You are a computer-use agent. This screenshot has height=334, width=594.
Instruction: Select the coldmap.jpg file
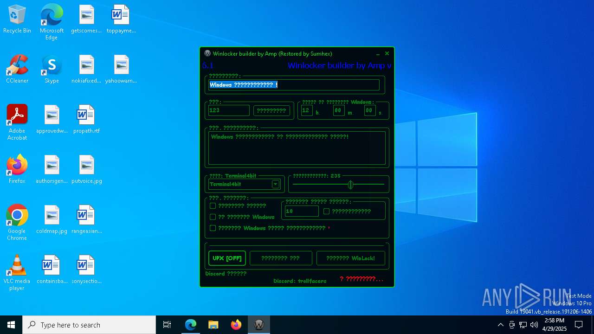52,220
